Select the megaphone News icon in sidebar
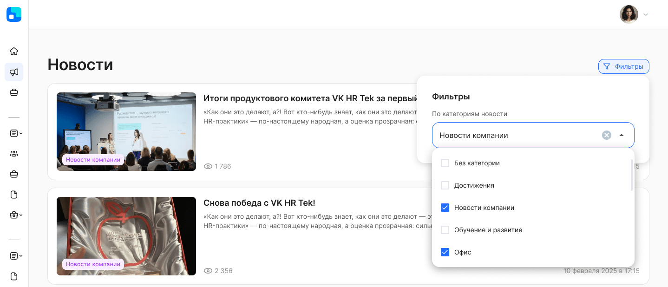The width and height of the screenshot is (668, 287). point(14,72)
